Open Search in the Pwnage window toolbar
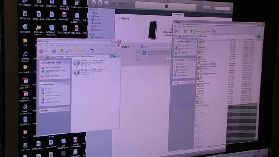279x157 pixels. (71, 51)
